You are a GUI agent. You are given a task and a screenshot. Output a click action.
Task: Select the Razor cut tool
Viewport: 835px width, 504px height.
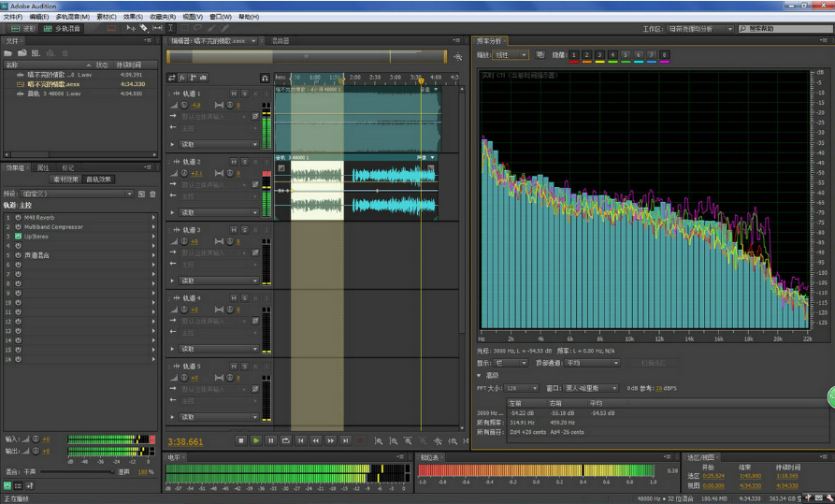(x=144, y=28)
